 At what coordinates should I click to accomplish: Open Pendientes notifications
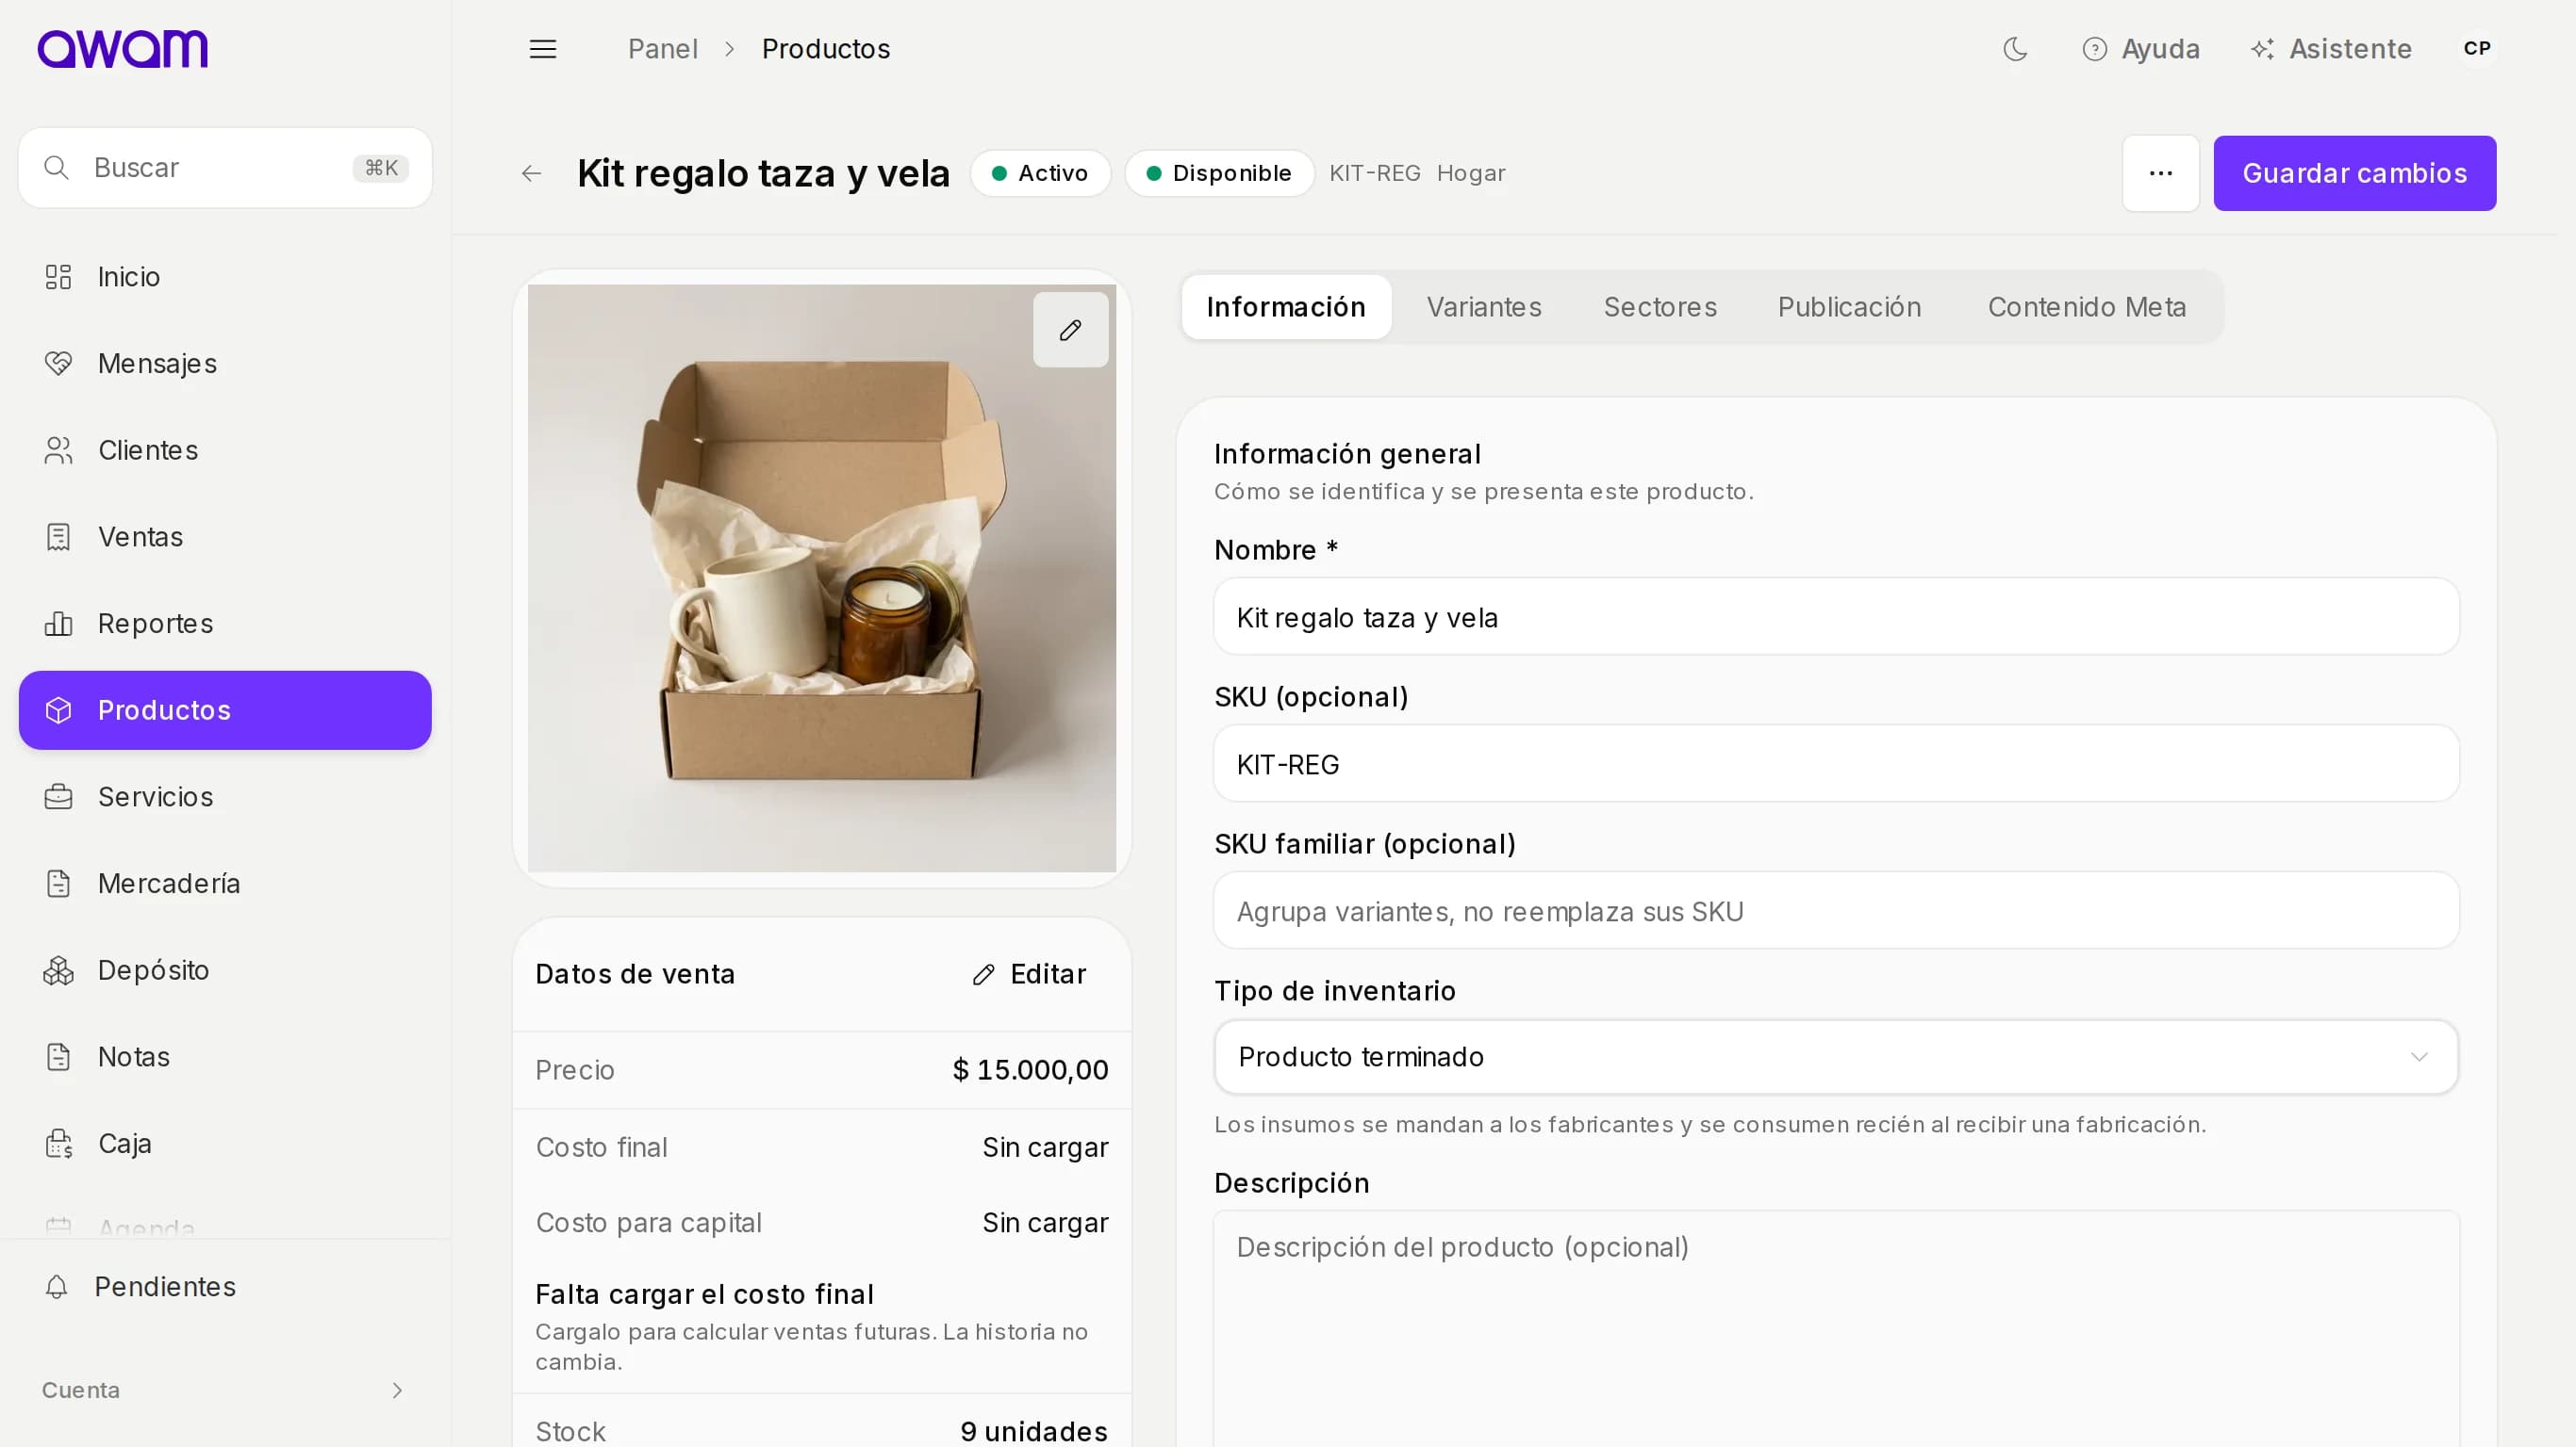[225, 1287]
